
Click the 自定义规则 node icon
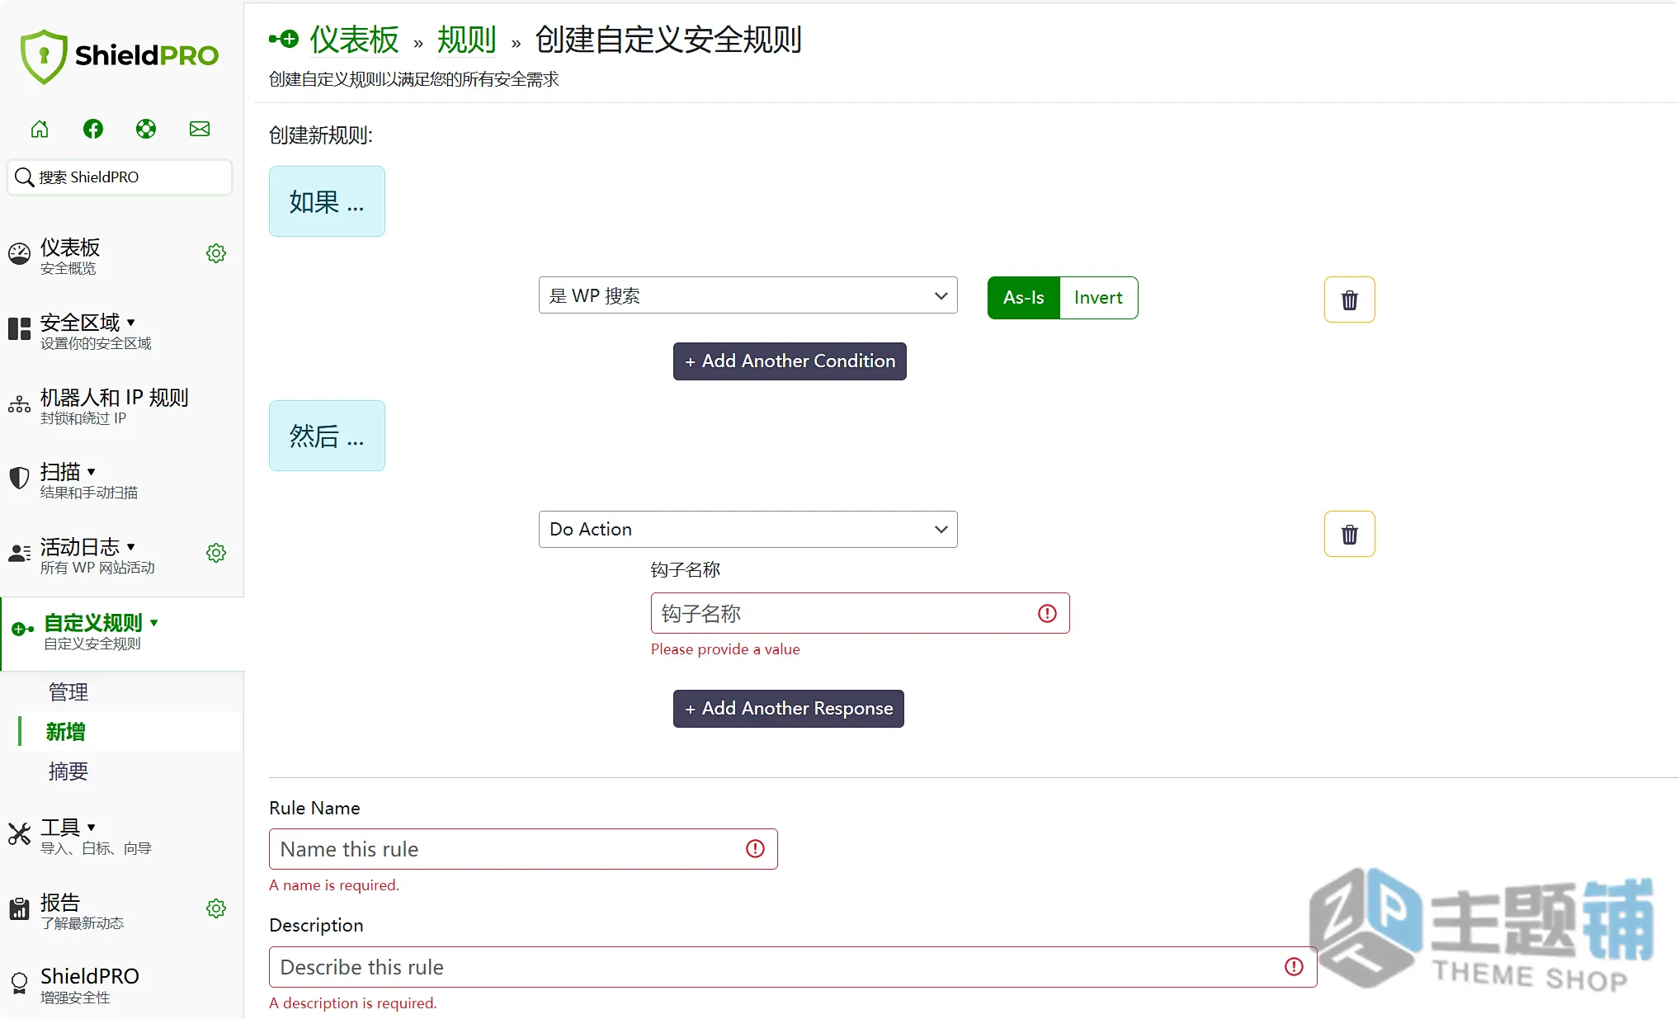[22, 630]
